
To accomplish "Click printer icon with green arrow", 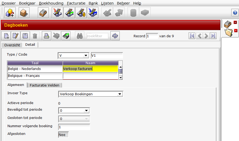I will point(66,36).
